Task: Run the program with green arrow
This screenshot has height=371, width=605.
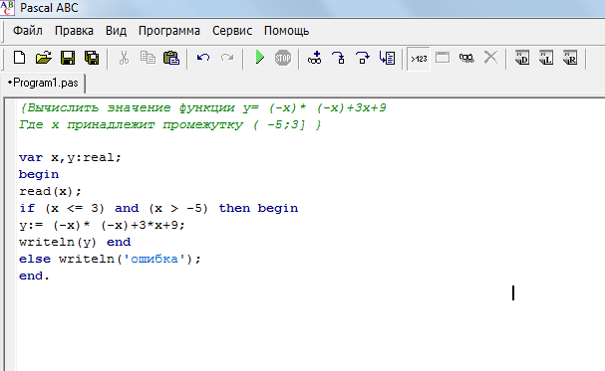Action: (x=260, y=58)
